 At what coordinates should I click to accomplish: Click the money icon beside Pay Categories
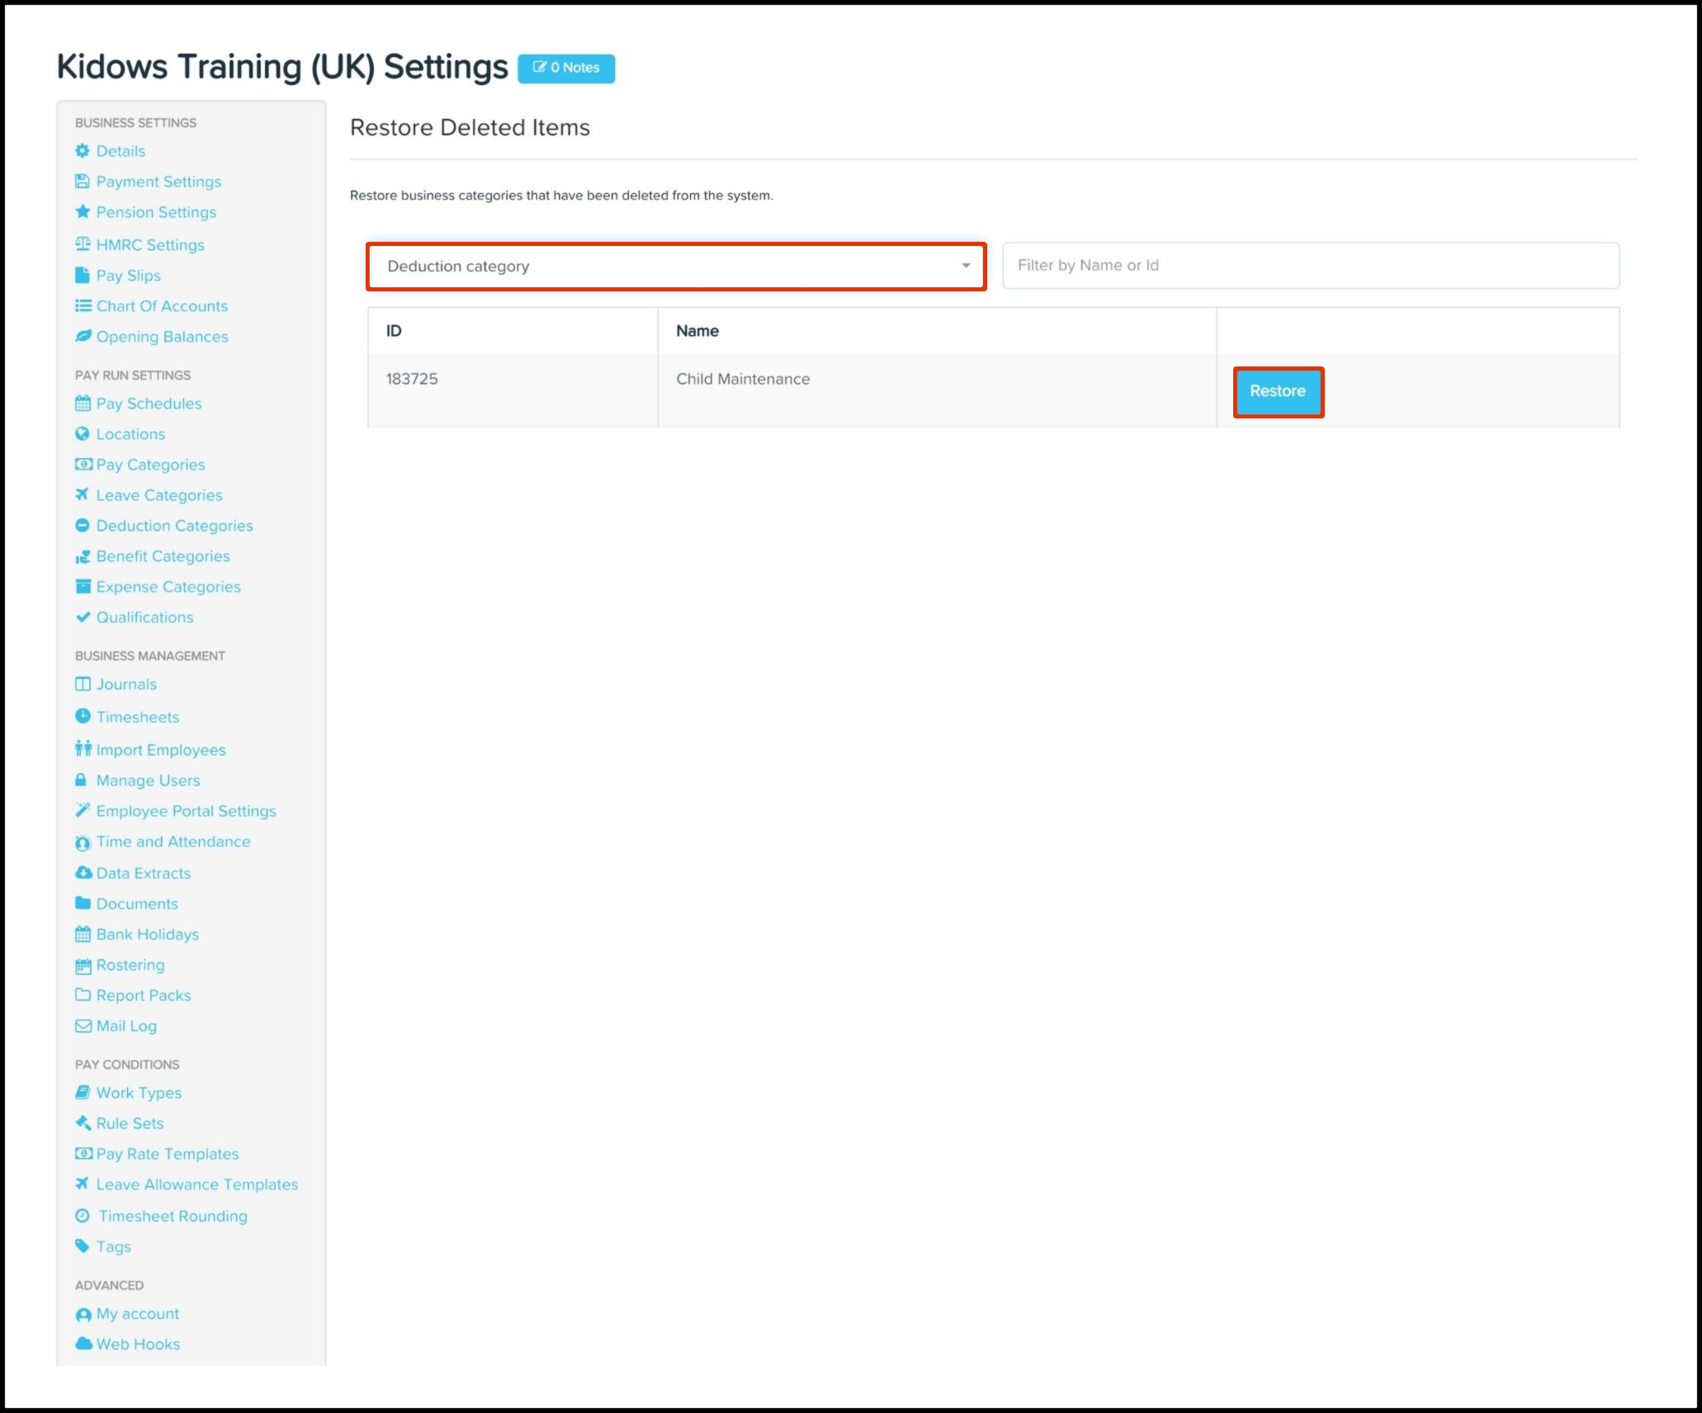tap(83, 465)
